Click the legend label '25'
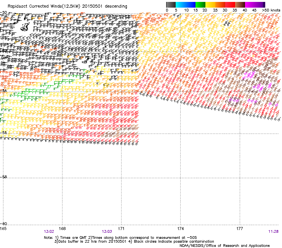The image size is (282, 248). (x=215, y=10)
